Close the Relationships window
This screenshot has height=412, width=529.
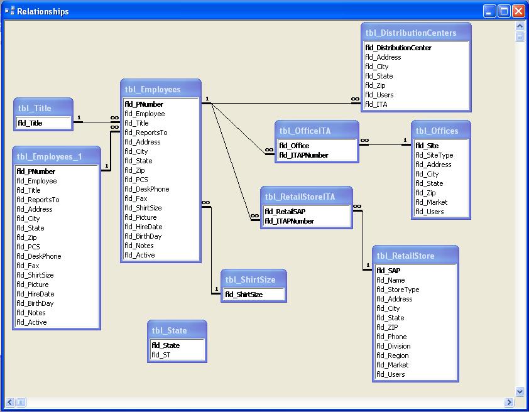(518, 11)
